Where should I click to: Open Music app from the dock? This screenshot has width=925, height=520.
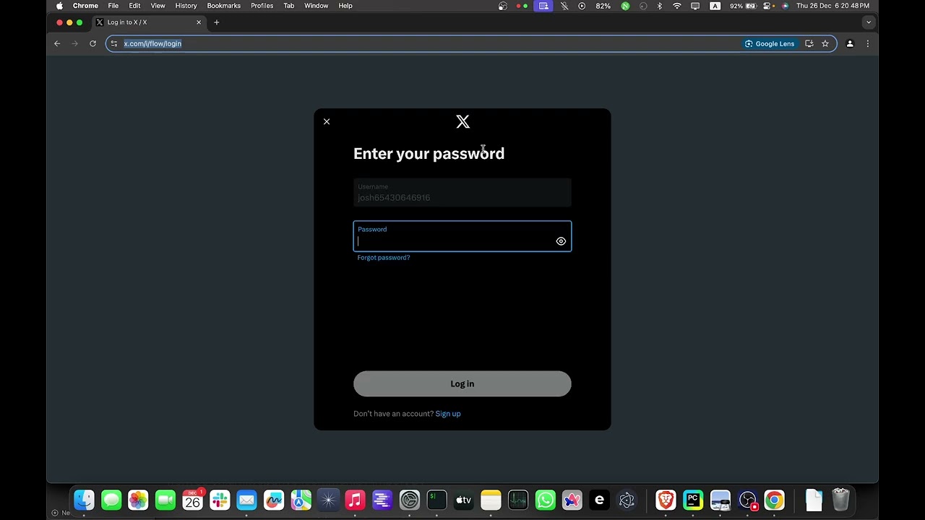tap(355, 500)
